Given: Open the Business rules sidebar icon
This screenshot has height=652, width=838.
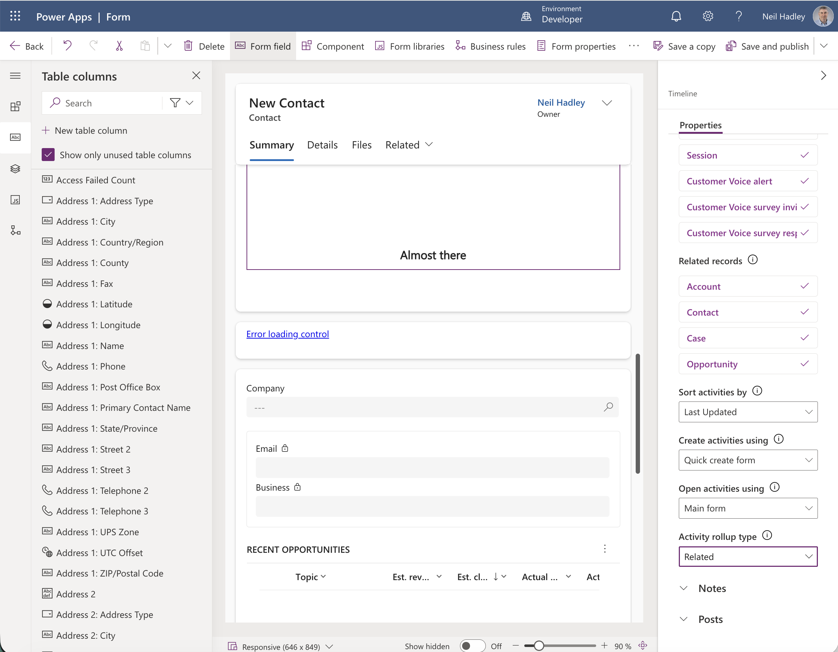Looking at the screenshot, I should 15,230.
